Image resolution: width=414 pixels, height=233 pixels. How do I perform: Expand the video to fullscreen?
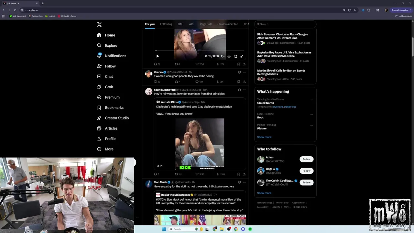pyautogui.click(x=242, y=56)
